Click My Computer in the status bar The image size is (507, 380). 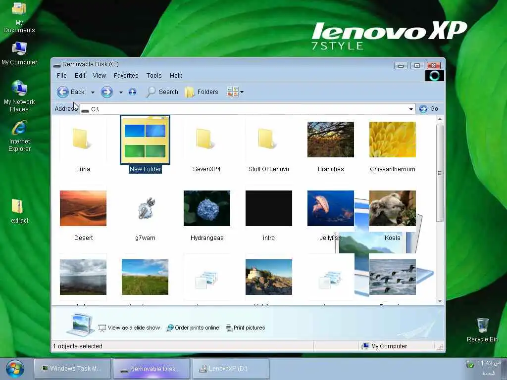tap(384, 346)
